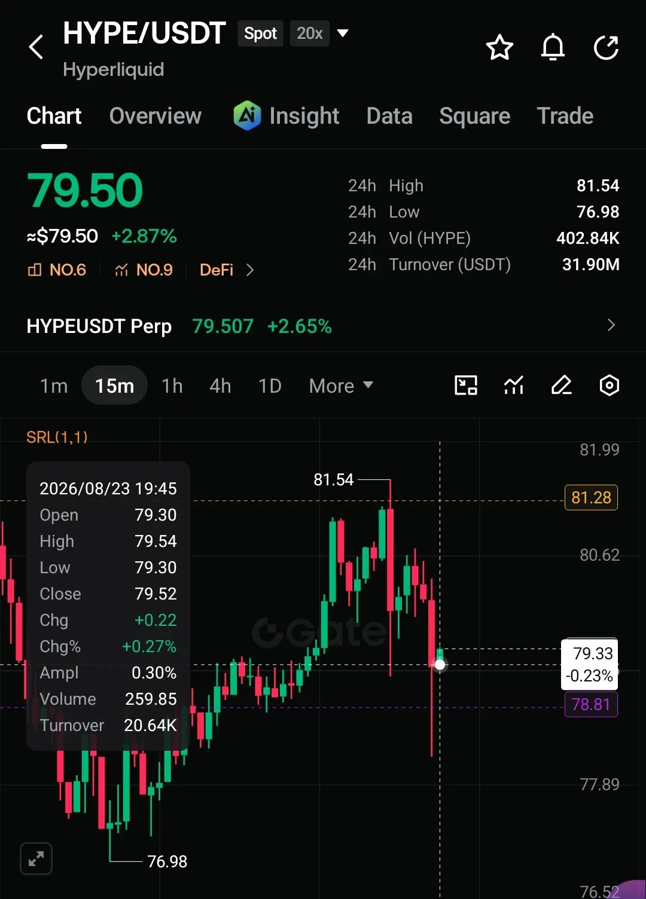646x899 pixels.
Task: Open chart picture-in-picture layout icon
Action: pos(466,386)
